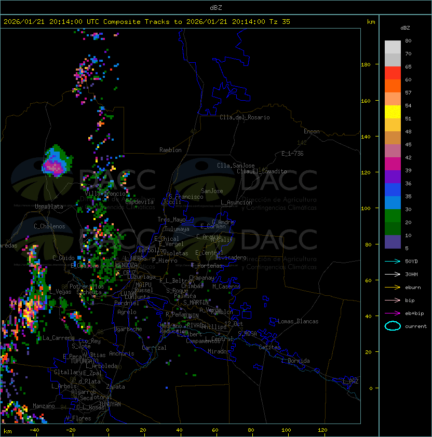The width and height of the screenshot is (432, 437).
Task: Click the '140' tick on vertical km axis
Action: (366, 136)
